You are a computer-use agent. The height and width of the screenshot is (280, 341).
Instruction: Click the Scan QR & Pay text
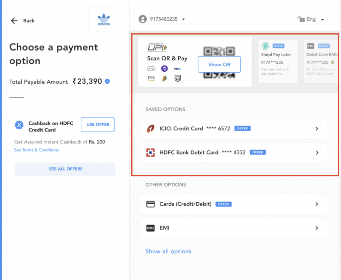167,59
